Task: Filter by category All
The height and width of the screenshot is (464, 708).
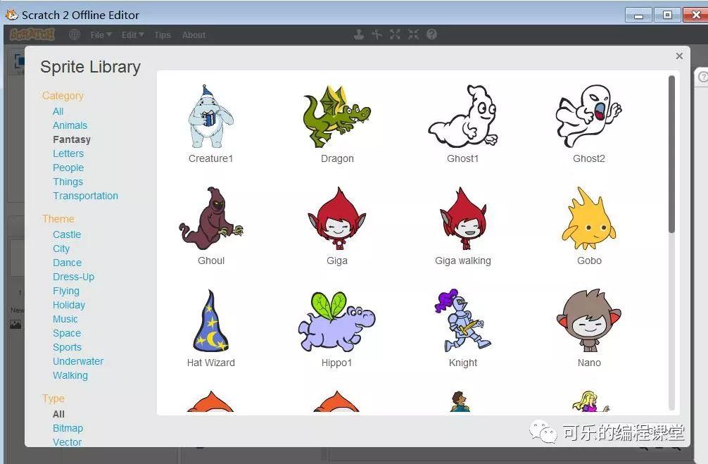Action: [58, 111]
